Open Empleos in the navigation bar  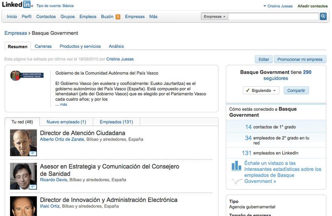pyautogui.click(x=88, y=17)
